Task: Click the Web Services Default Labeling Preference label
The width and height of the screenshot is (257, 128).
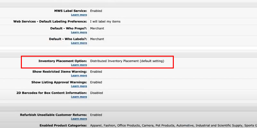Action: point(50,21)
